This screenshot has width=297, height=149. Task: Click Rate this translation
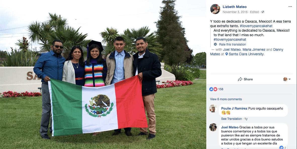[x=233, y=44]
